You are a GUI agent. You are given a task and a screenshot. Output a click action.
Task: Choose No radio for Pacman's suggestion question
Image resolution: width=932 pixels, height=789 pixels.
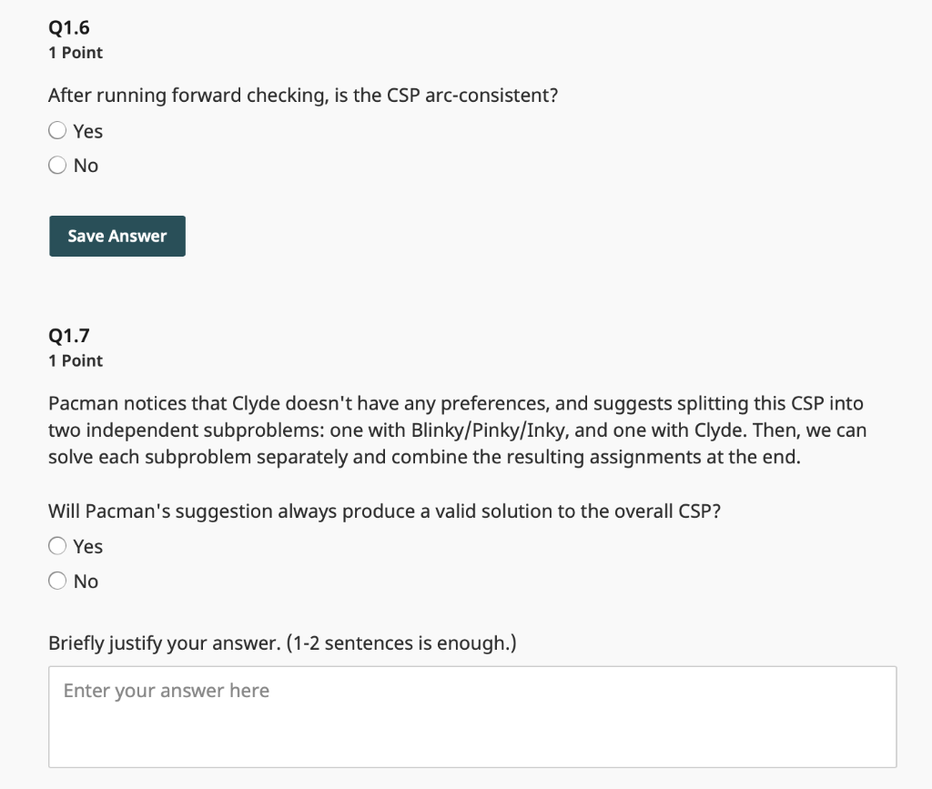(x=57, y=581)
